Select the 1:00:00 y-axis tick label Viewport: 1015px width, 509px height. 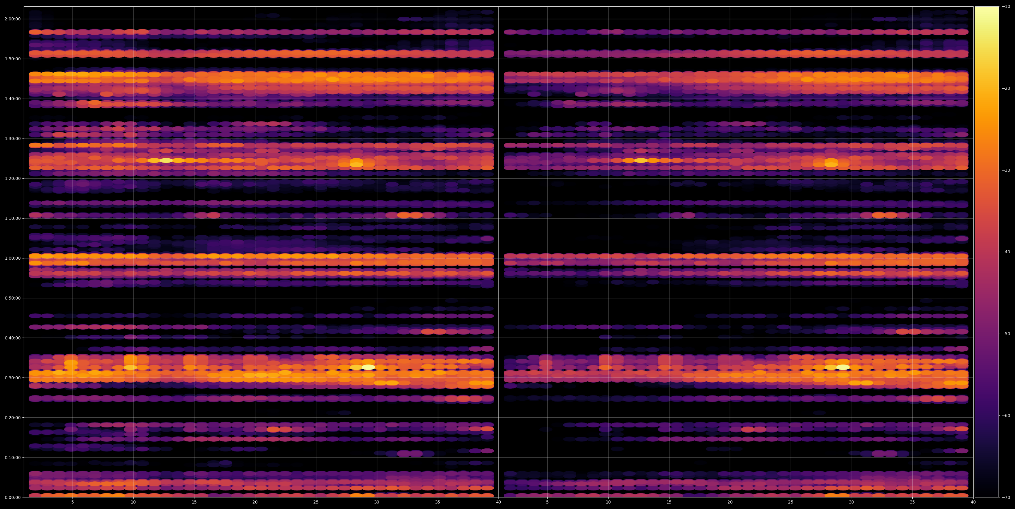13,258
